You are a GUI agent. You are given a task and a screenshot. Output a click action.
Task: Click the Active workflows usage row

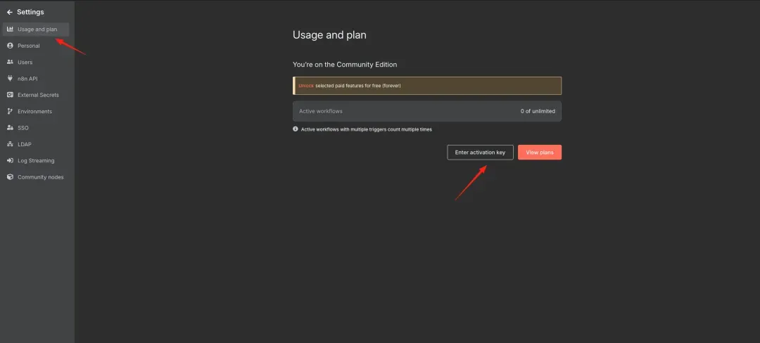(x=427, y=111)
